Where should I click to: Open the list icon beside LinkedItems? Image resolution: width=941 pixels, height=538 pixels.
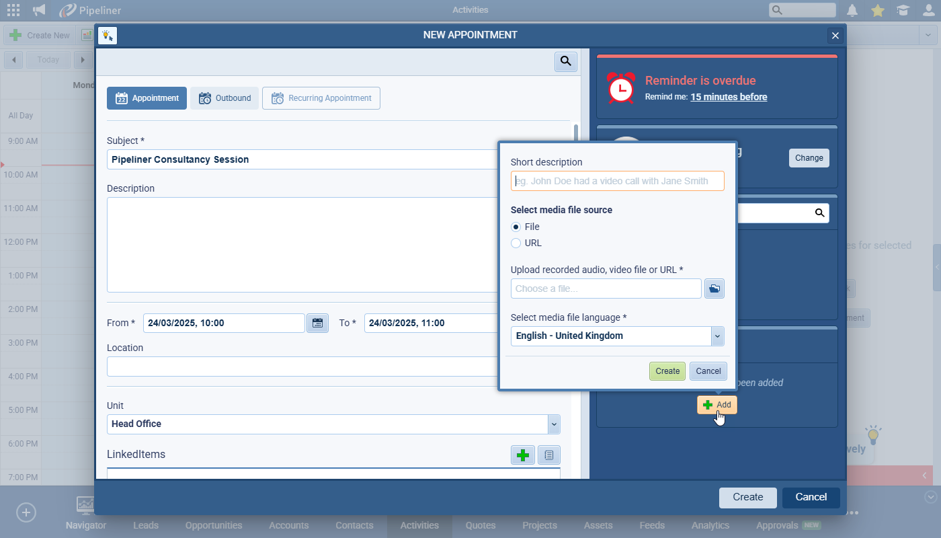click(x=548, y=455)
